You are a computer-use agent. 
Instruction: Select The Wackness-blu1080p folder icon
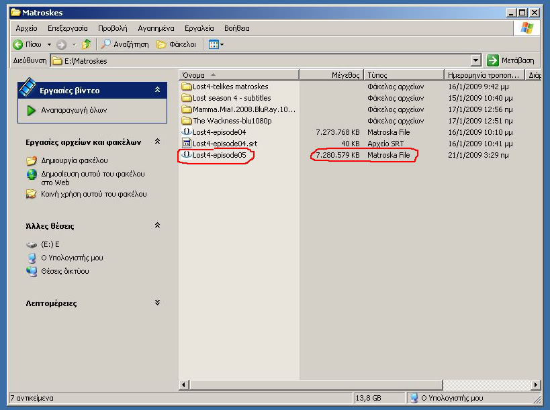click(187, 121)
